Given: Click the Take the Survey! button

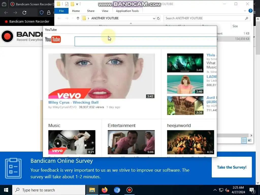Looking at the screenshot, I should [x=232, y=167].
